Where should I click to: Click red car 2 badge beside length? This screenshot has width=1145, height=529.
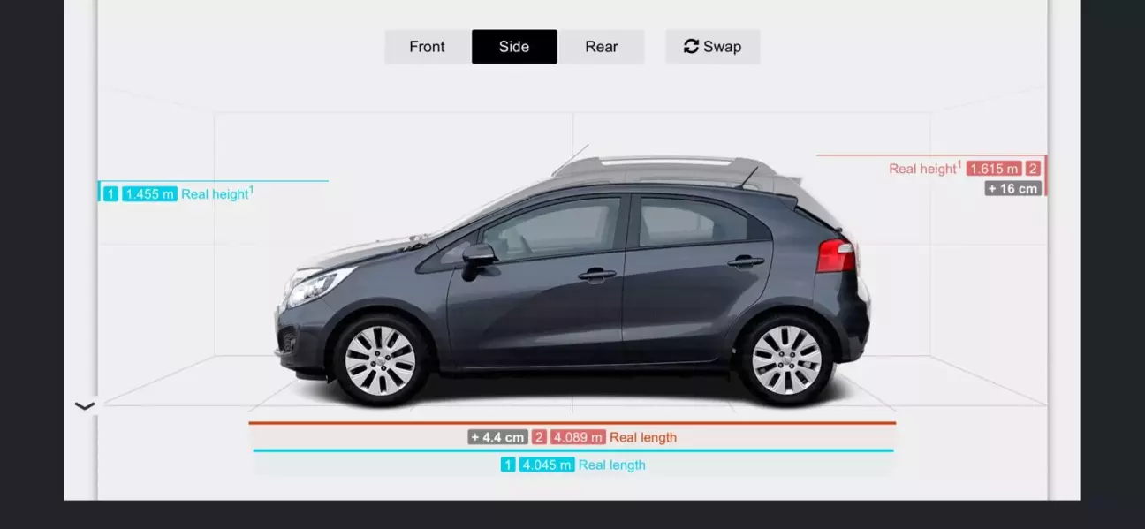[x=539, y=437]
